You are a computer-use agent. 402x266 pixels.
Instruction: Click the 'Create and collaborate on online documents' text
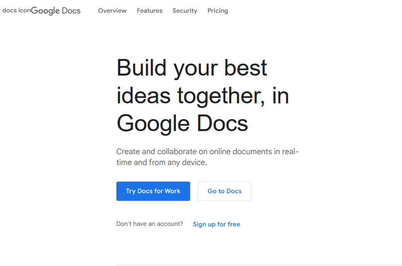tap(208, 157)
